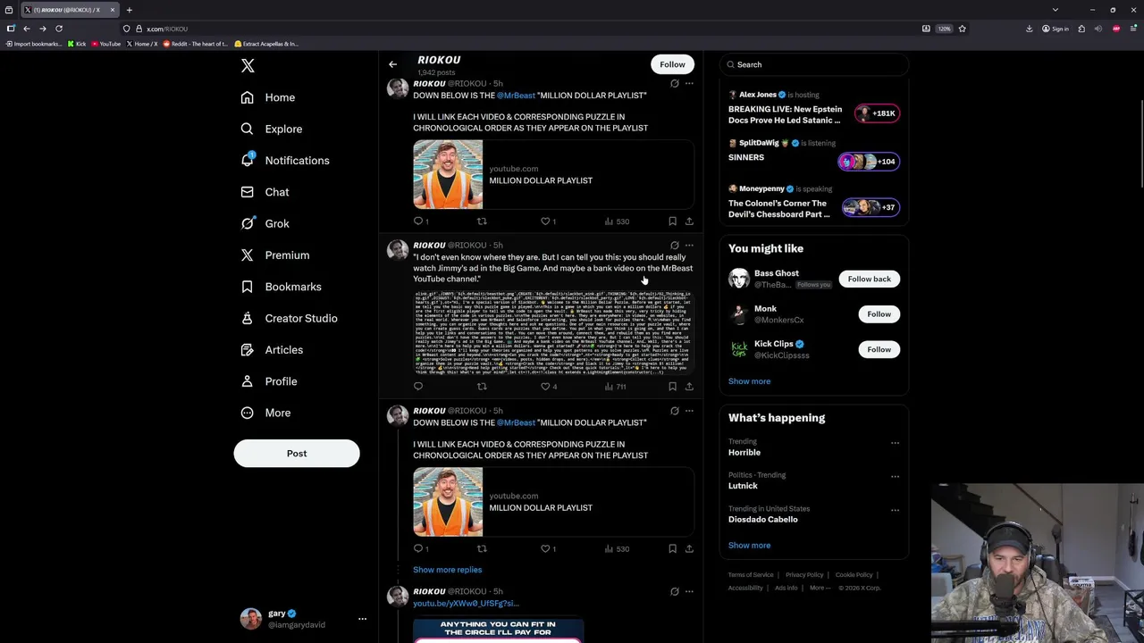Open Profile from the sidebar

click(269, 381)
